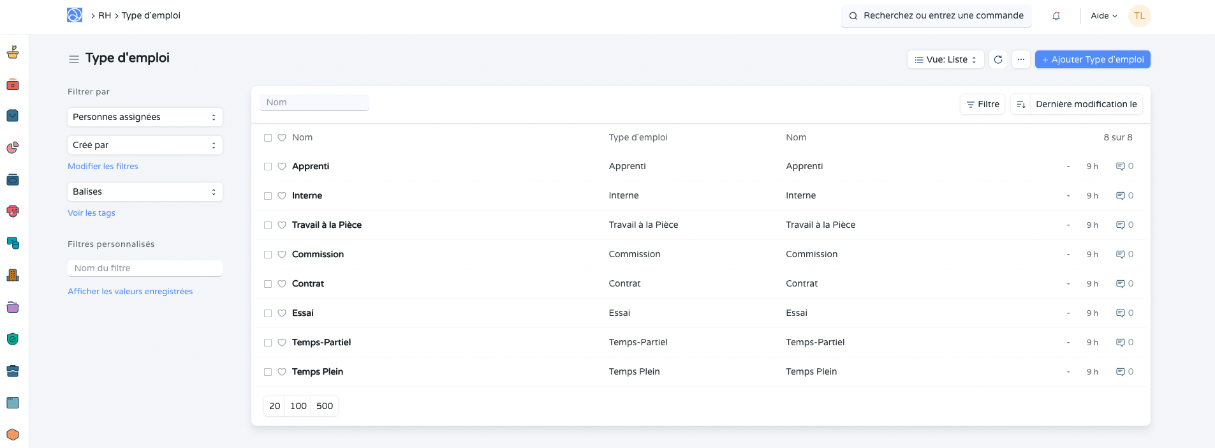Viewport: 1215px width, 448px height.
Task: Like the Apprenti row heart icon
Action: click(x=282, y=167)
